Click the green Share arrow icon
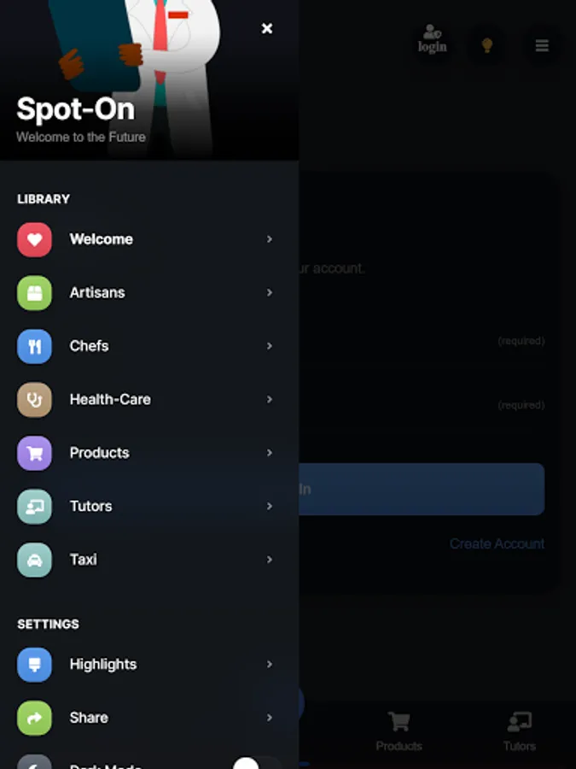 (x=34, y=719)
